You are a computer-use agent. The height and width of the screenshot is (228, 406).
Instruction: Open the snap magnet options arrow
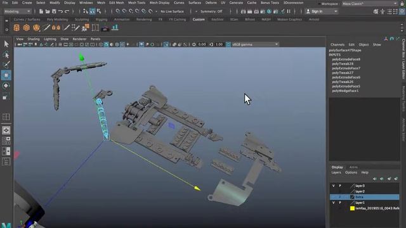[x=156, y=11]
